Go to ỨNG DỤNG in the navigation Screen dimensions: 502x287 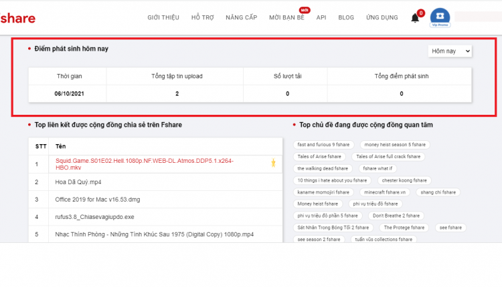click(382, 17)
